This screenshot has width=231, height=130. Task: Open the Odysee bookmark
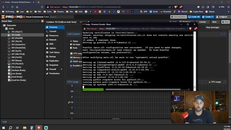[x=210, y=12]
